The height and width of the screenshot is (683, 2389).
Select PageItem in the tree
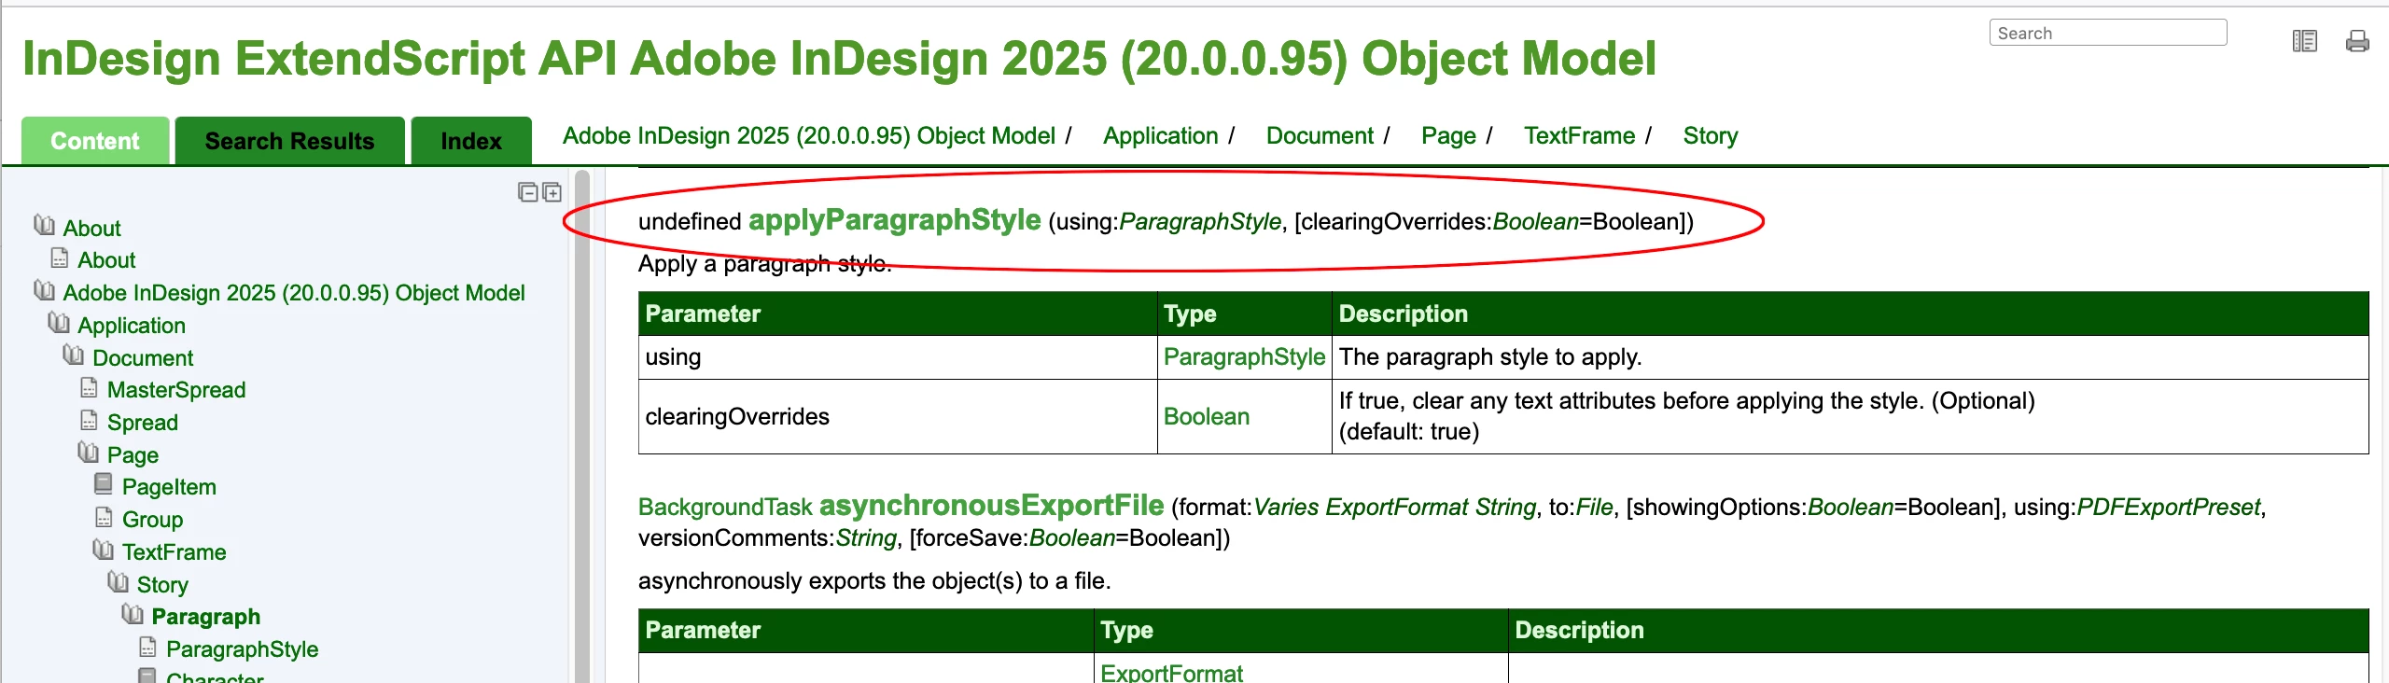click(x=169, y=487)
